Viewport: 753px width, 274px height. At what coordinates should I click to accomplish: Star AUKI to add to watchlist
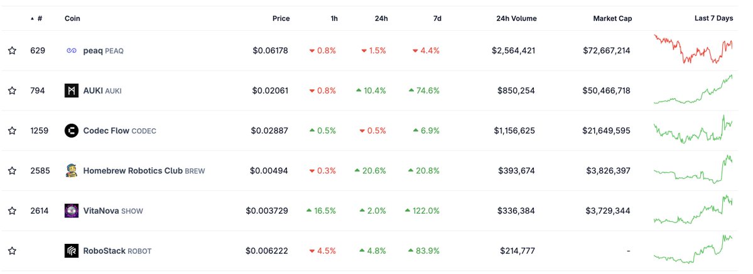12,90
